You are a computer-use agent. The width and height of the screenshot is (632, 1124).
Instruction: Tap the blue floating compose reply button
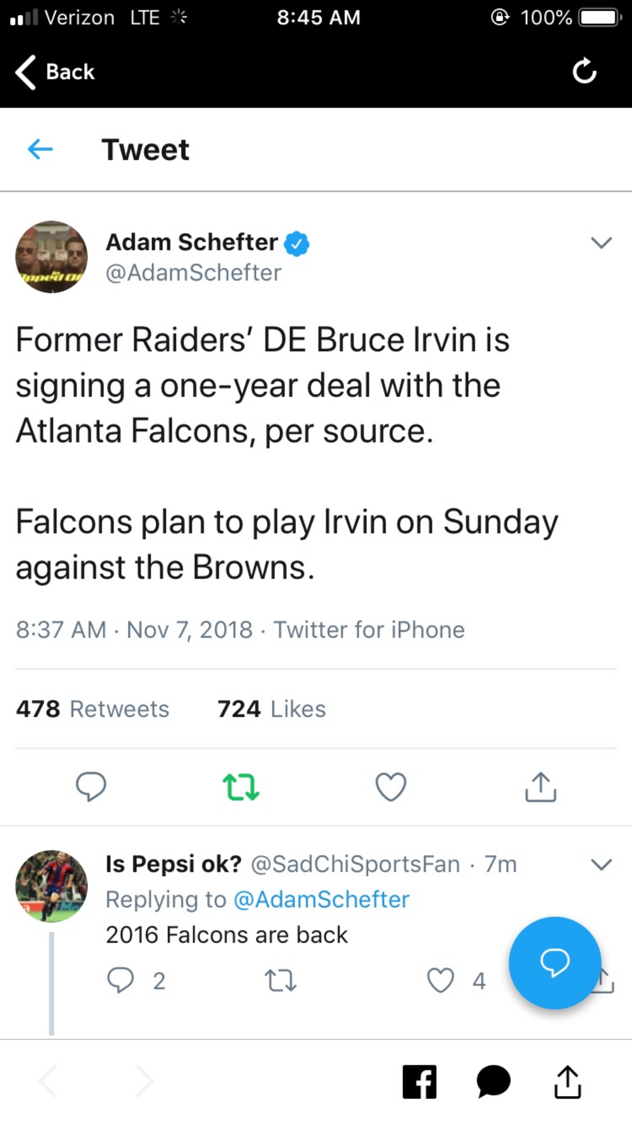555,963
